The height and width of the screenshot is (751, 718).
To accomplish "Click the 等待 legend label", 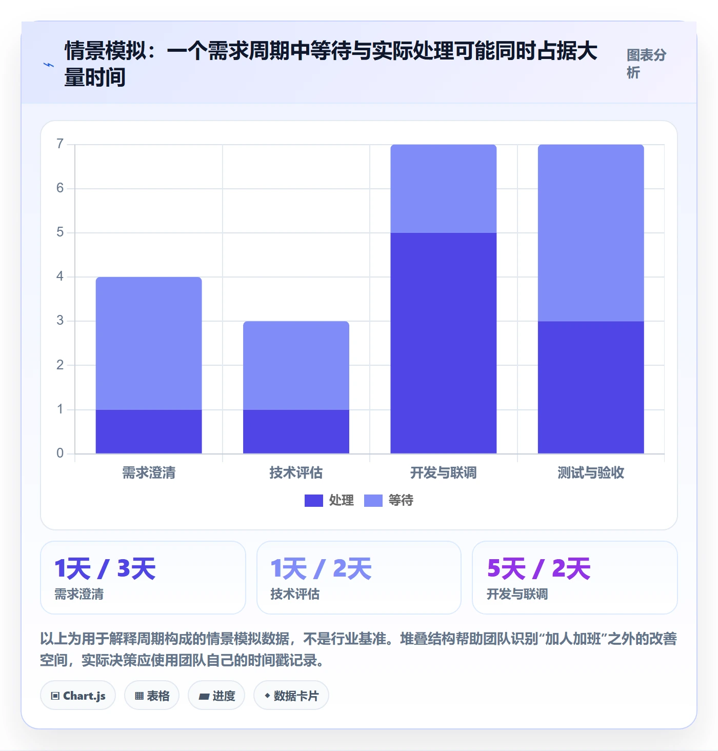I will (401, 501).
